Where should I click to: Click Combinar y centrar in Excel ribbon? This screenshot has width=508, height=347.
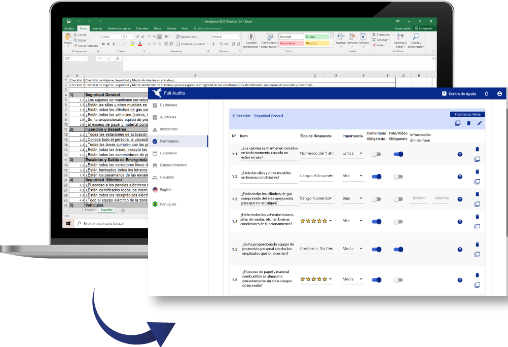191,44
